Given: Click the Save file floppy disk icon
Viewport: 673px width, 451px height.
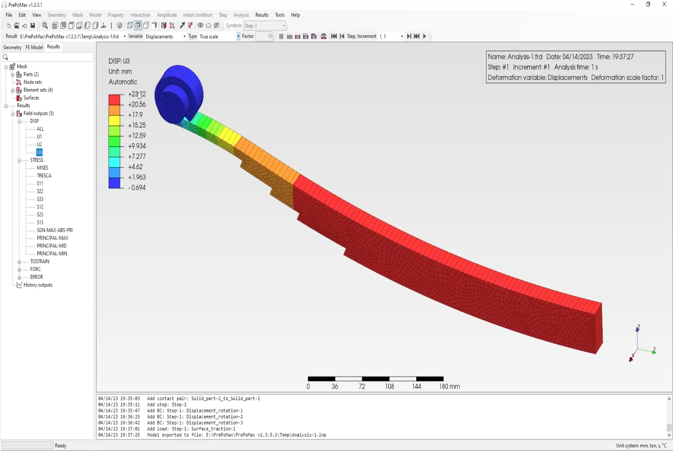Looking at the screenshot, I should [33, 25].
